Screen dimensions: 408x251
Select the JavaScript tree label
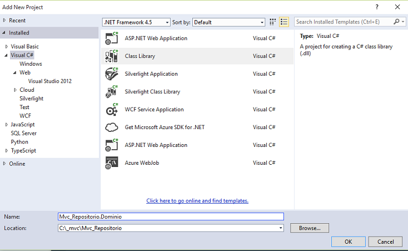[x=23, y=125]
